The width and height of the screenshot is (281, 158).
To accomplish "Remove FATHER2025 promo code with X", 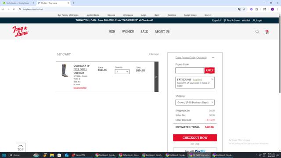I will pyautogui.click(x=212, y=79).
